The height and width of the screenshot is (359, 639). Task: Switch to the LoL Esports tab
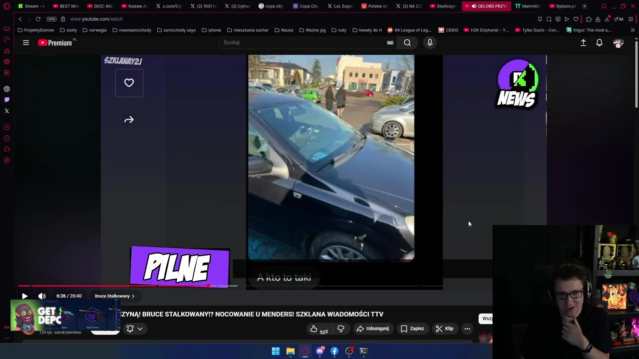pyautogui.click(x=340, y=6)
